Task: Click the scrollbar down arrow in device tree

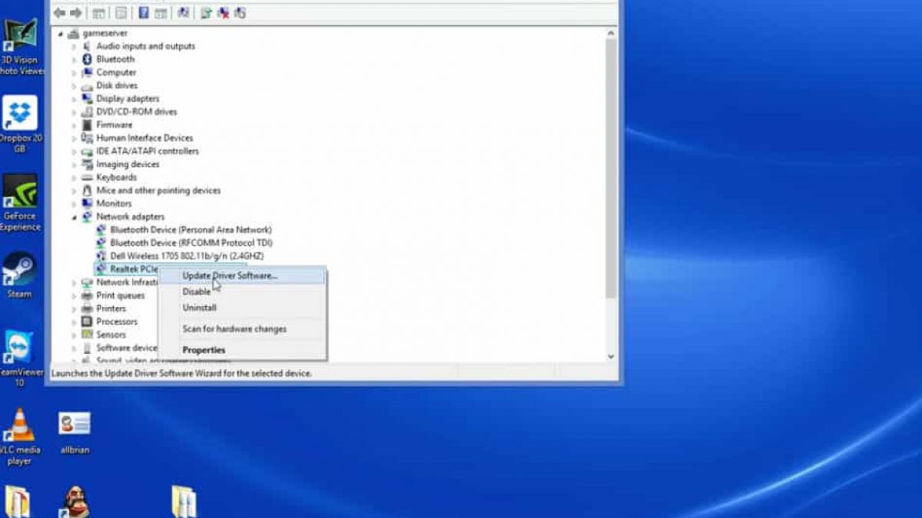Action: point(611,356)
